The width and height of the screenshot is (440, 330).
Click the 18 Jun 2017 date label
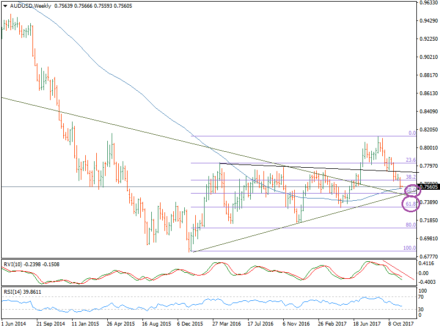click(x=367, y=324)
